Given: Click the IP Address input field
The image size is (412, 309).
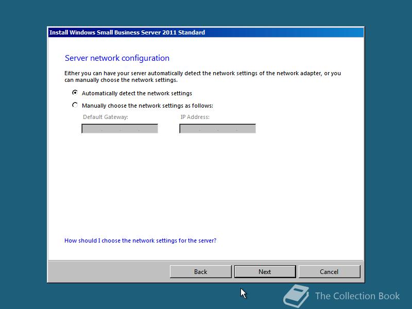Looking at the screenshot, I should pyautogui.click(x=217, y=129).
